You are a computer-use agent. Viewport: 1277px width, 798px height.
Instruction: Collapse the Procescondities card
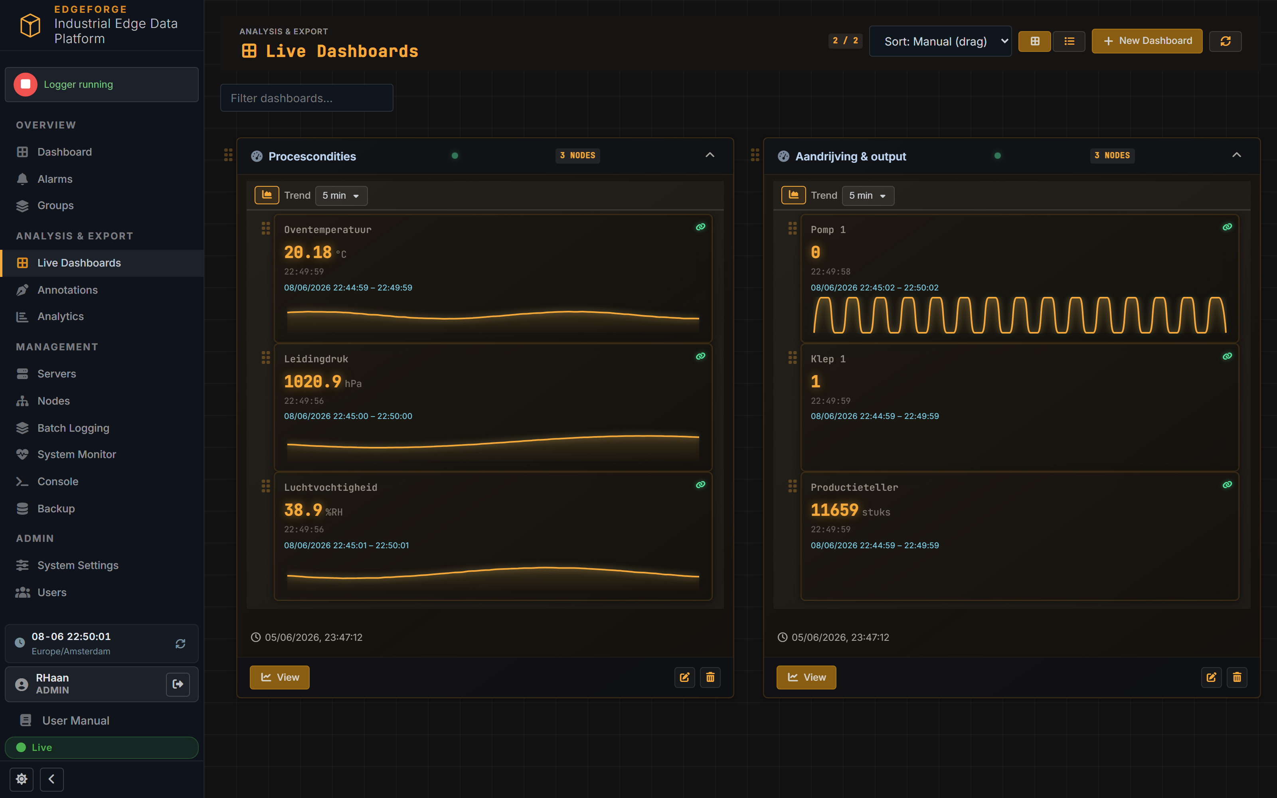[x=710, y=155]
